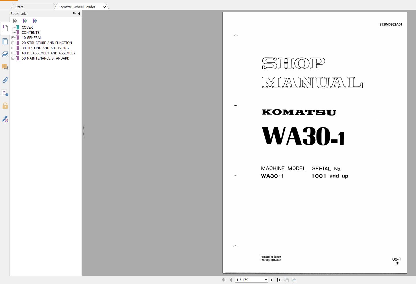This screenshot has height=284, width=416.
Task: Click the WA30-1 model heading
Action: (303, 136)
